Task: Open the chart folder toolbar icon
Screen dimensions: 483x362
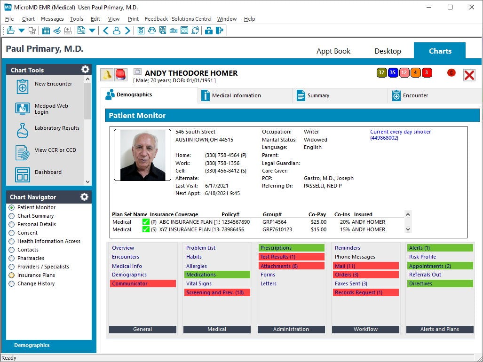Action: tap(11, 31)
